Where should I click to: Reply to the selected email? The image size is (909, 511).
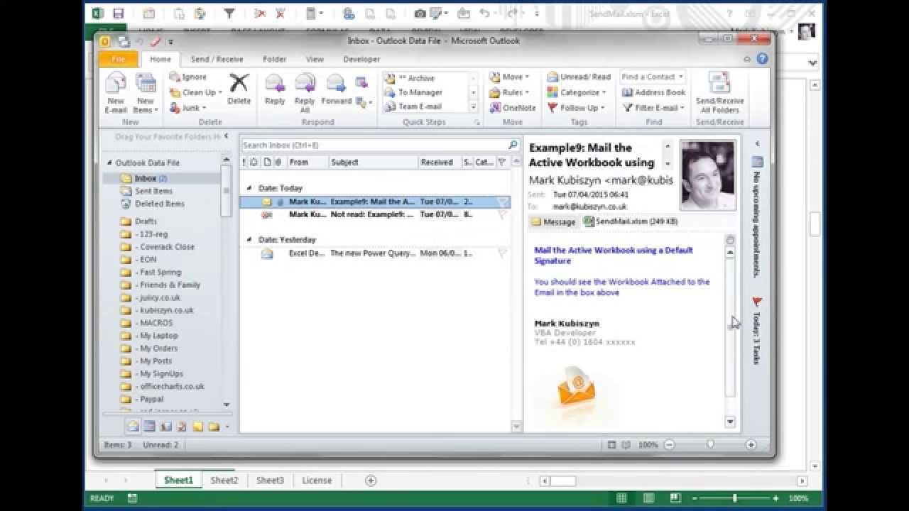pos(275,89)
